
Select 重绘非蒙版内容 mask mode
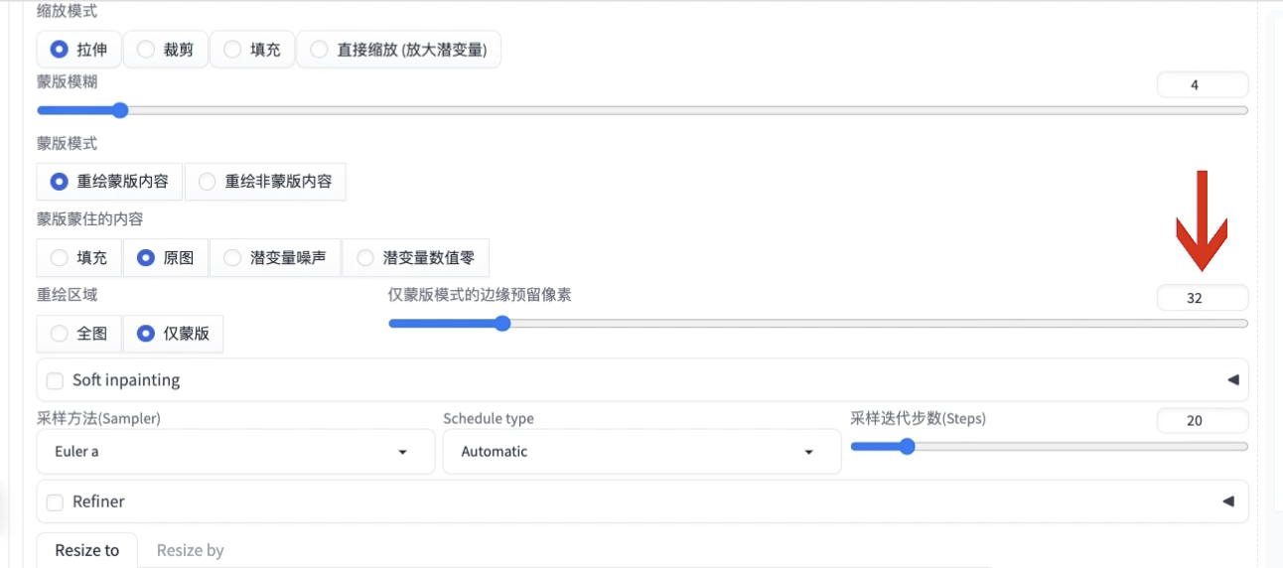point(265,182)
